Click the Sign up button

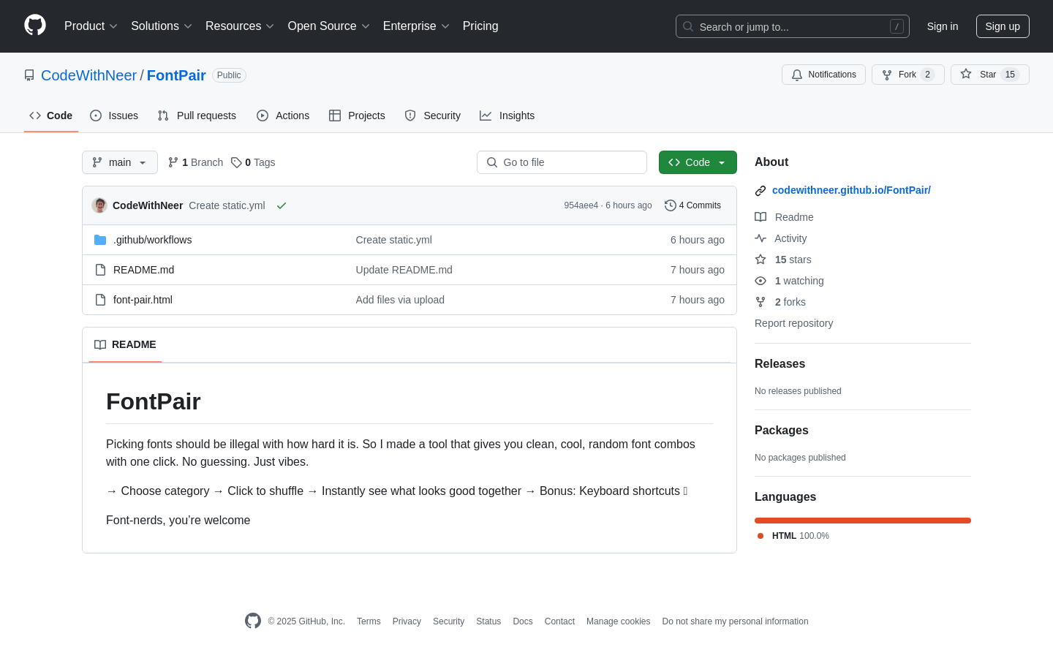pyautogui.click(x=1003, y=26)
